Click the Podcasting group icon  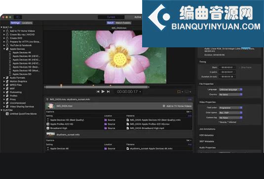coord(7,92)
